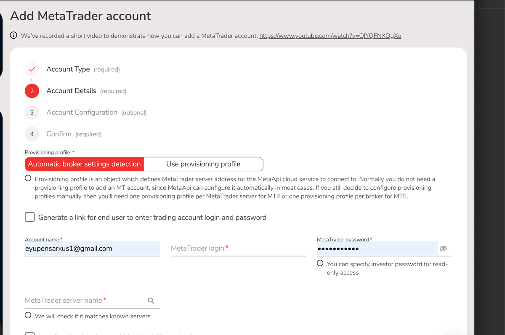Click the info icon beside provisioning profile description

point(28,178)
